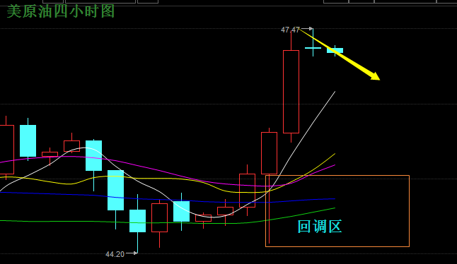Viewport: 457px width, 264px height.
Task: Click the 美原油四小时图 chart title
Action: (61, 11)
